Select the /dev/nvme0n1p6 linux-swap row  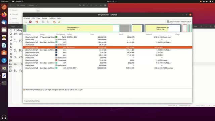pyautogui.click(x=107, y=60)
